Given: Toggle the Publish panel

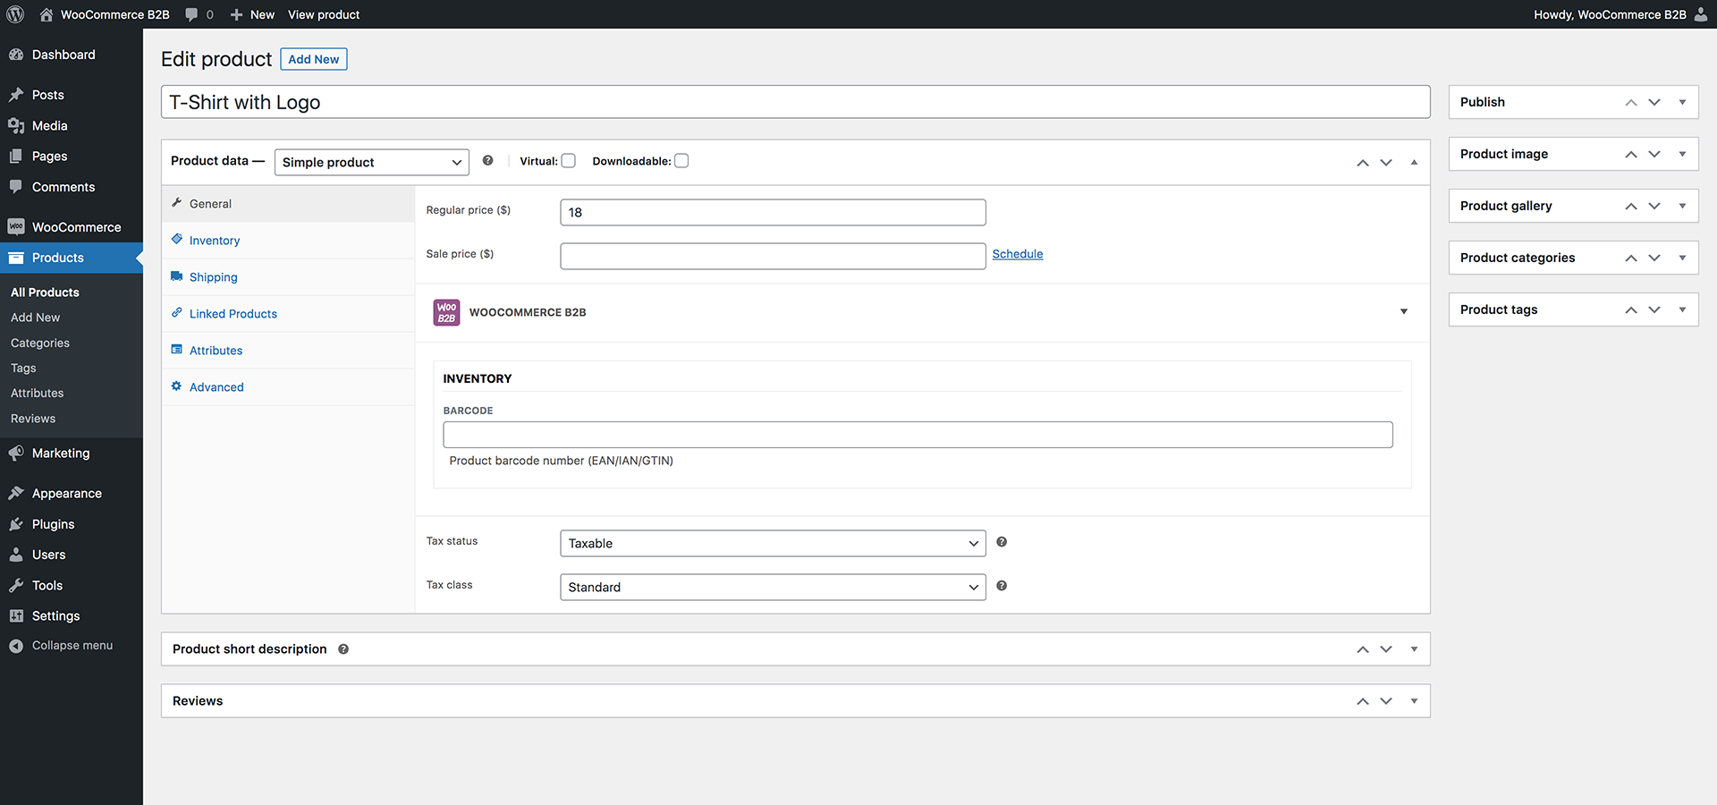Looking at the screenshot, I should coord(1682,102).
